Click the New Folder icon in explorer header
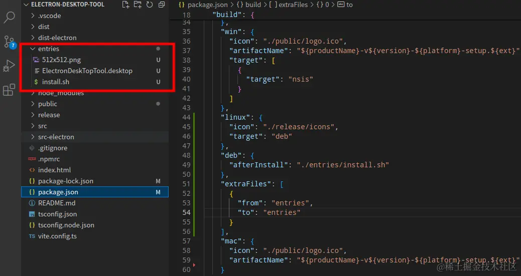 pos(138,5)
